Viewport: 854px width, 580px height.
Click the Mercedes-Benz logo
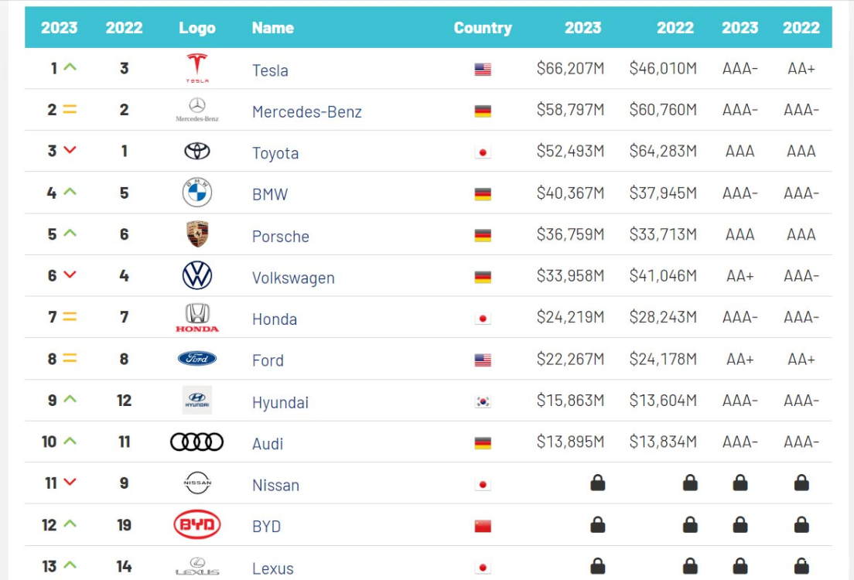[197, 110]
